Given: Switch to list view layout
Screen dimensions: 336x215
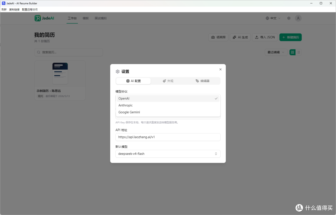Looking at the screenshot, I should click(298, 52).
